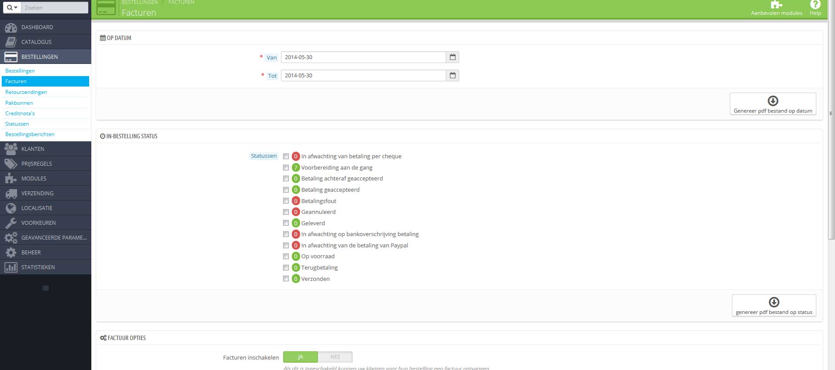This screenshot has height=370, width=835.
Task: Click the Modules puzzle piece icon
Action: coord(11,179)
